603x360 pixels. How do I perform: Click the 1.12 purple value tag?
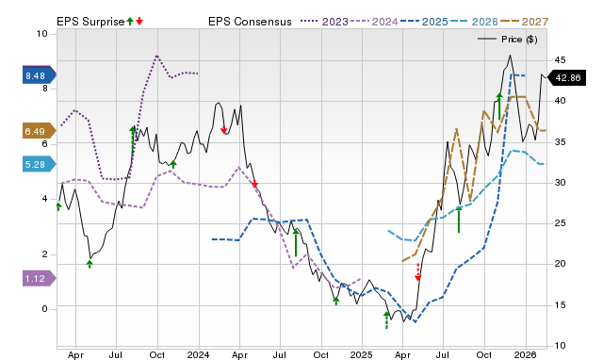40,278
